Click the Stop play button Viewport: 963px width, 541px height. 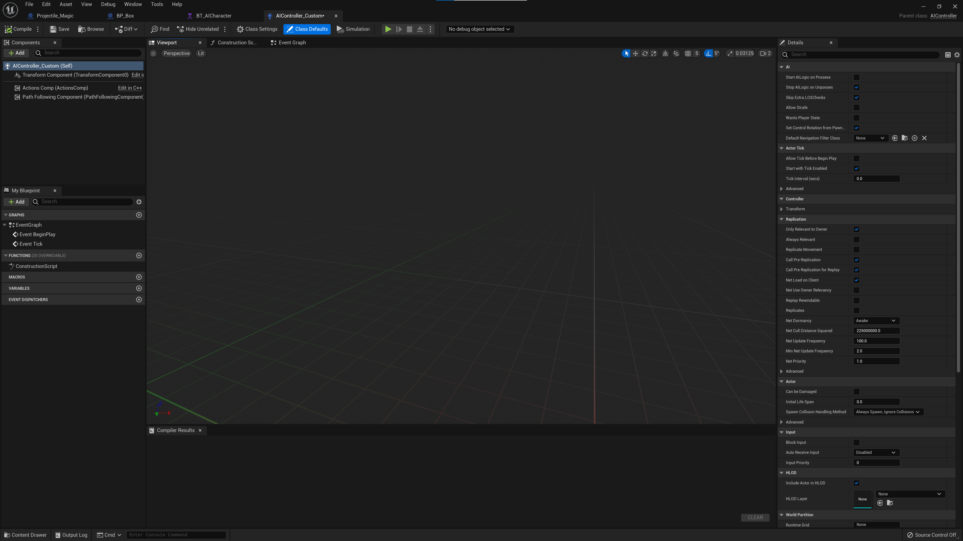(409, 29)
